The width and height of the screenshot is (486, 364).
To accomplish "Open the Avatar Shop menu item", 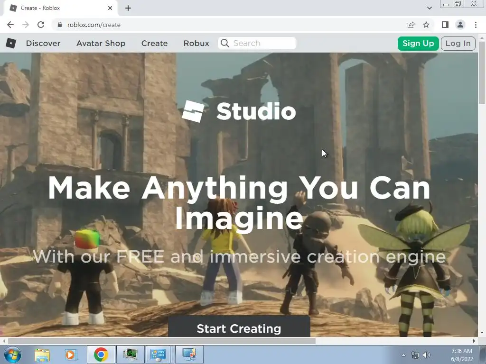I will [101, 43].
